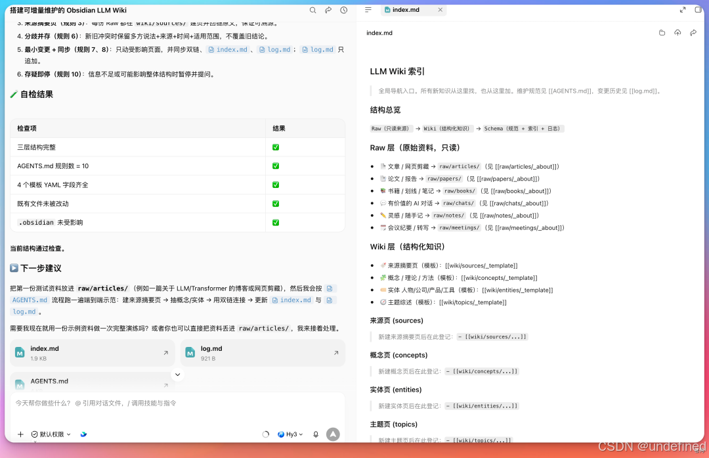709x458 pixels.
Task: Open the index.md link in rule 5
Action: click(x=228, y=50)
